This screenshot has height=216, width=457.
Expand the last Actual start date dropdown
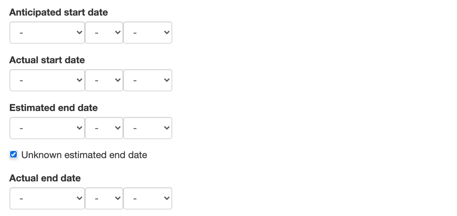pyautogui.click(x=148, y=80)
